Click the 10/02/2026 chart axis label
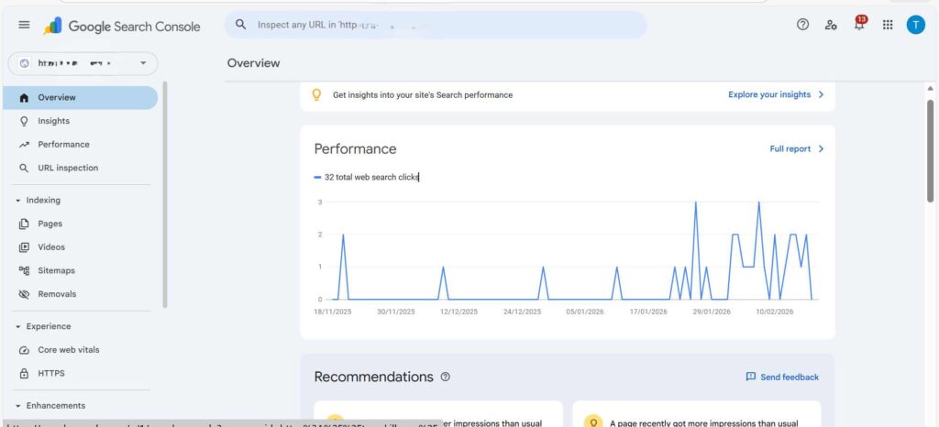 (x=774, y=312)
